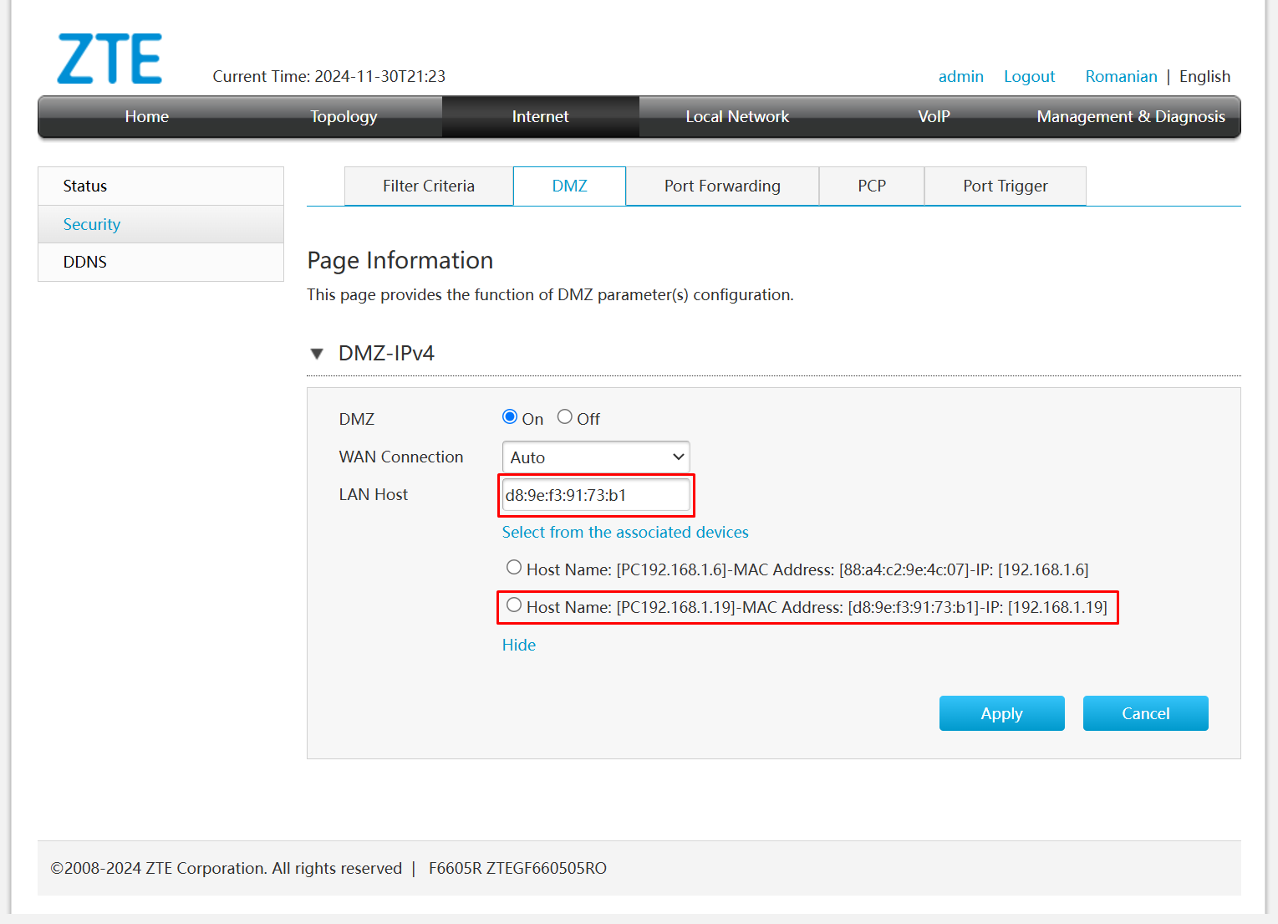
Task: Select host PC192.168.1.6 from device list
Action: click(514, 568)
